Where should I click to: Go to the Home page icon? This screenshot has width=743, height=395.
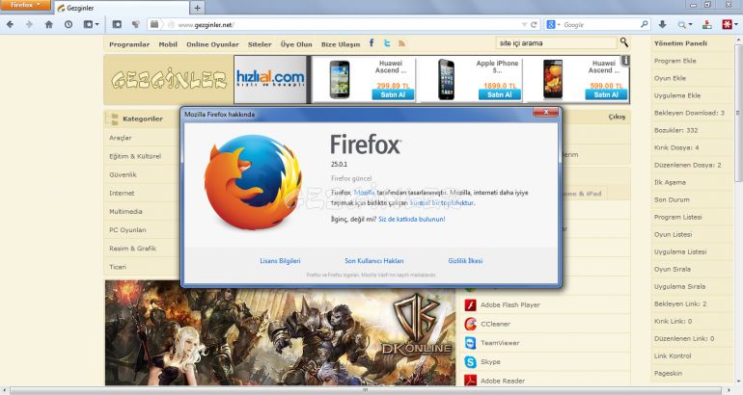pos(49,24)
